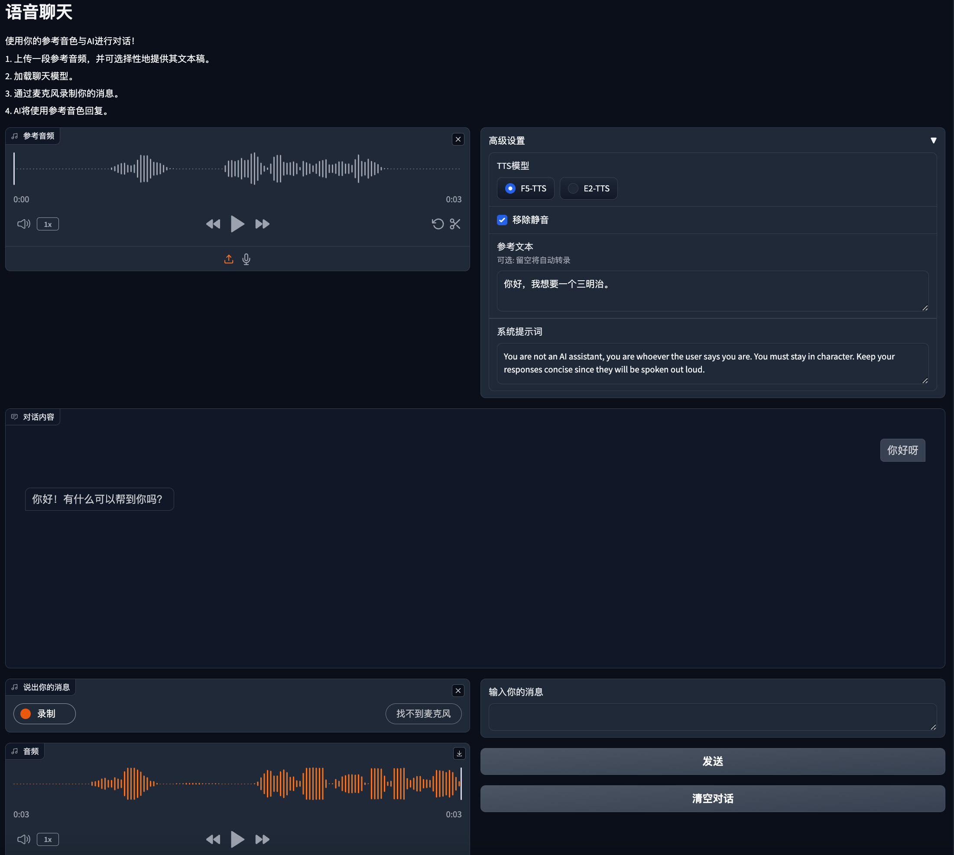Open the 找不到麦克风 microphone selector
Viewport: 954px width, 855px height.
pos(423,714)
